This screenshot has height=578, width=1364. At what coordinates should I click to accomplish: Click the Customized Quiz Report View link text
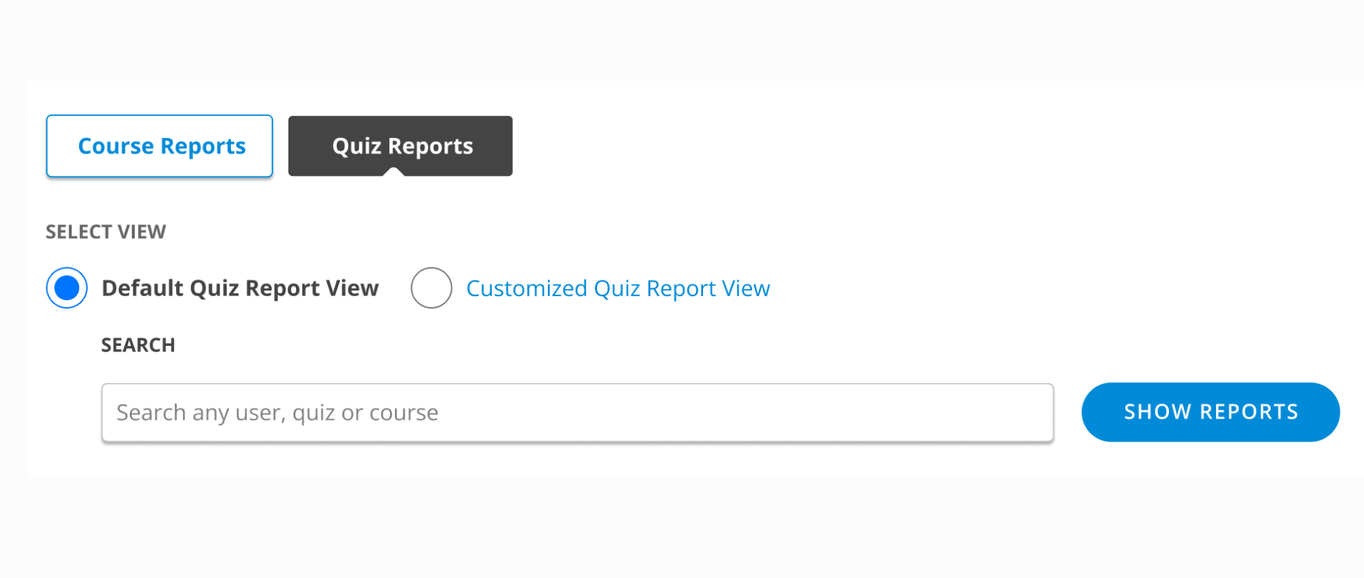[x=617, y=288]
